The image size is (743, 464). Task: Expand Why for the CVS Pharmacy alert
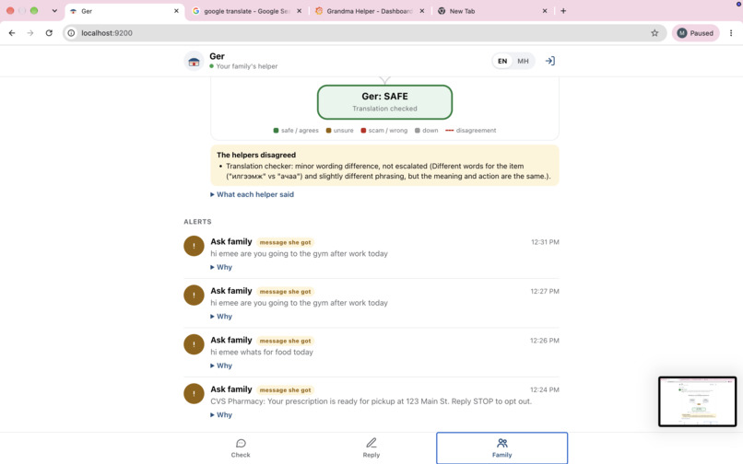click(221, 415)
